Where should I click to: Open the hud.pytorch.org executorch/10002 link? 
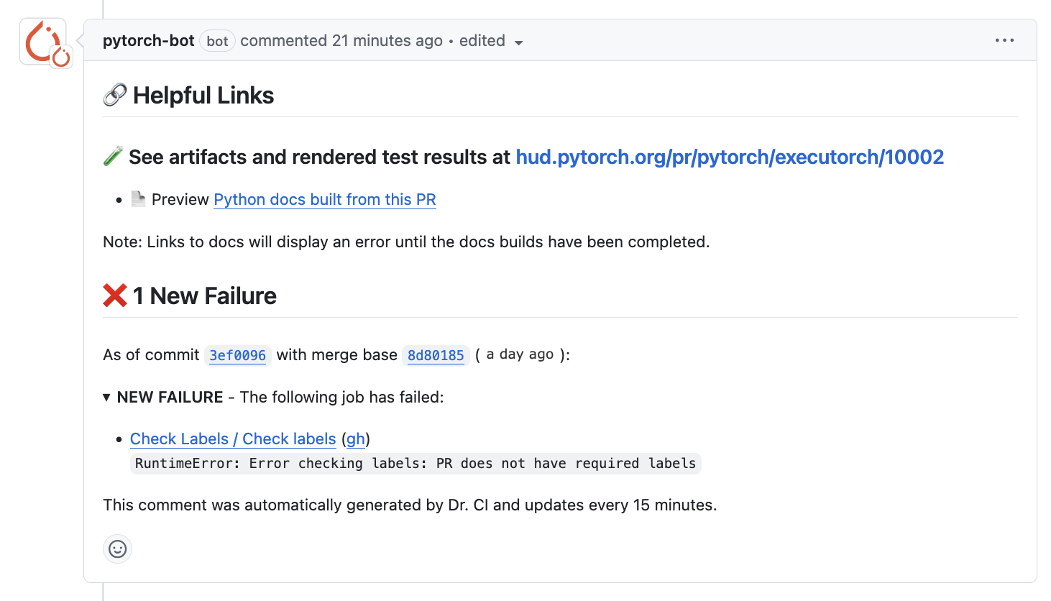730,157
